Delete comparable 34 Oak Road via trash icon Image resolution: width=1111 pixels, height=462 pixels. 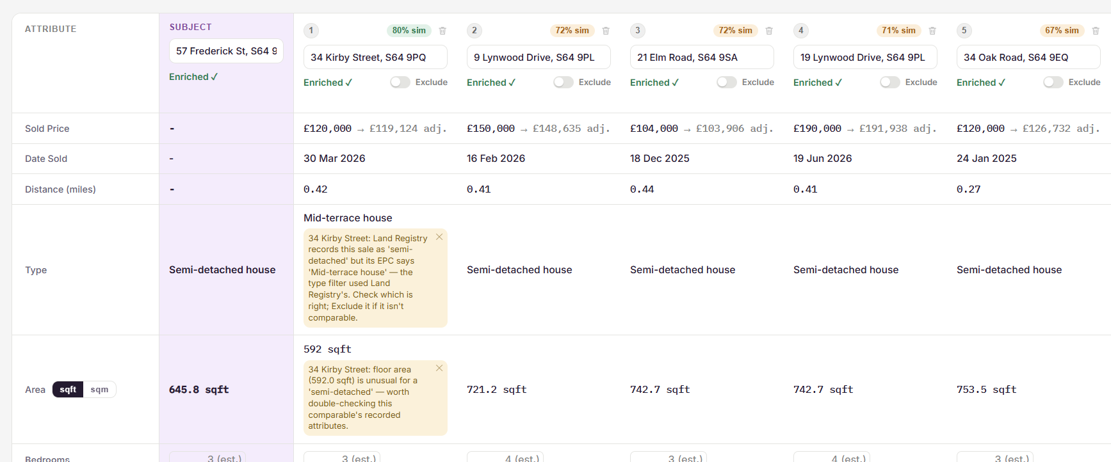click(x=1096, y=31)
